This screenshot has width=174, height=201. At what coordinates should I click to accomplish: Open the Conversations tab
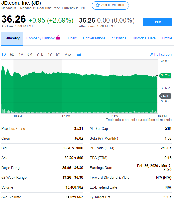coord(94,38)
